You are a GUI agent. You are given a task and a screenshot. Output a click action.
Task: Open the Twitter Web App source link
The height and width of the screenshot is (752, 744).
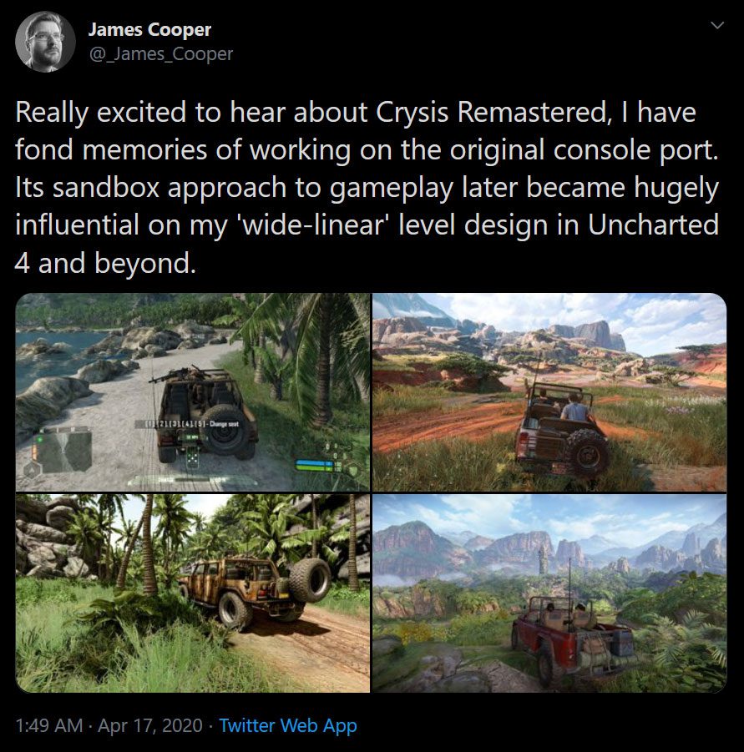pos(288,725)
